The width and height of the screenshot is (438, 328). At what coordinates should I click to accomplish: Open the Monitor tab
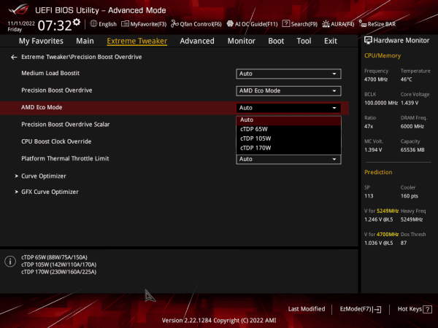(x=241, y=42)
